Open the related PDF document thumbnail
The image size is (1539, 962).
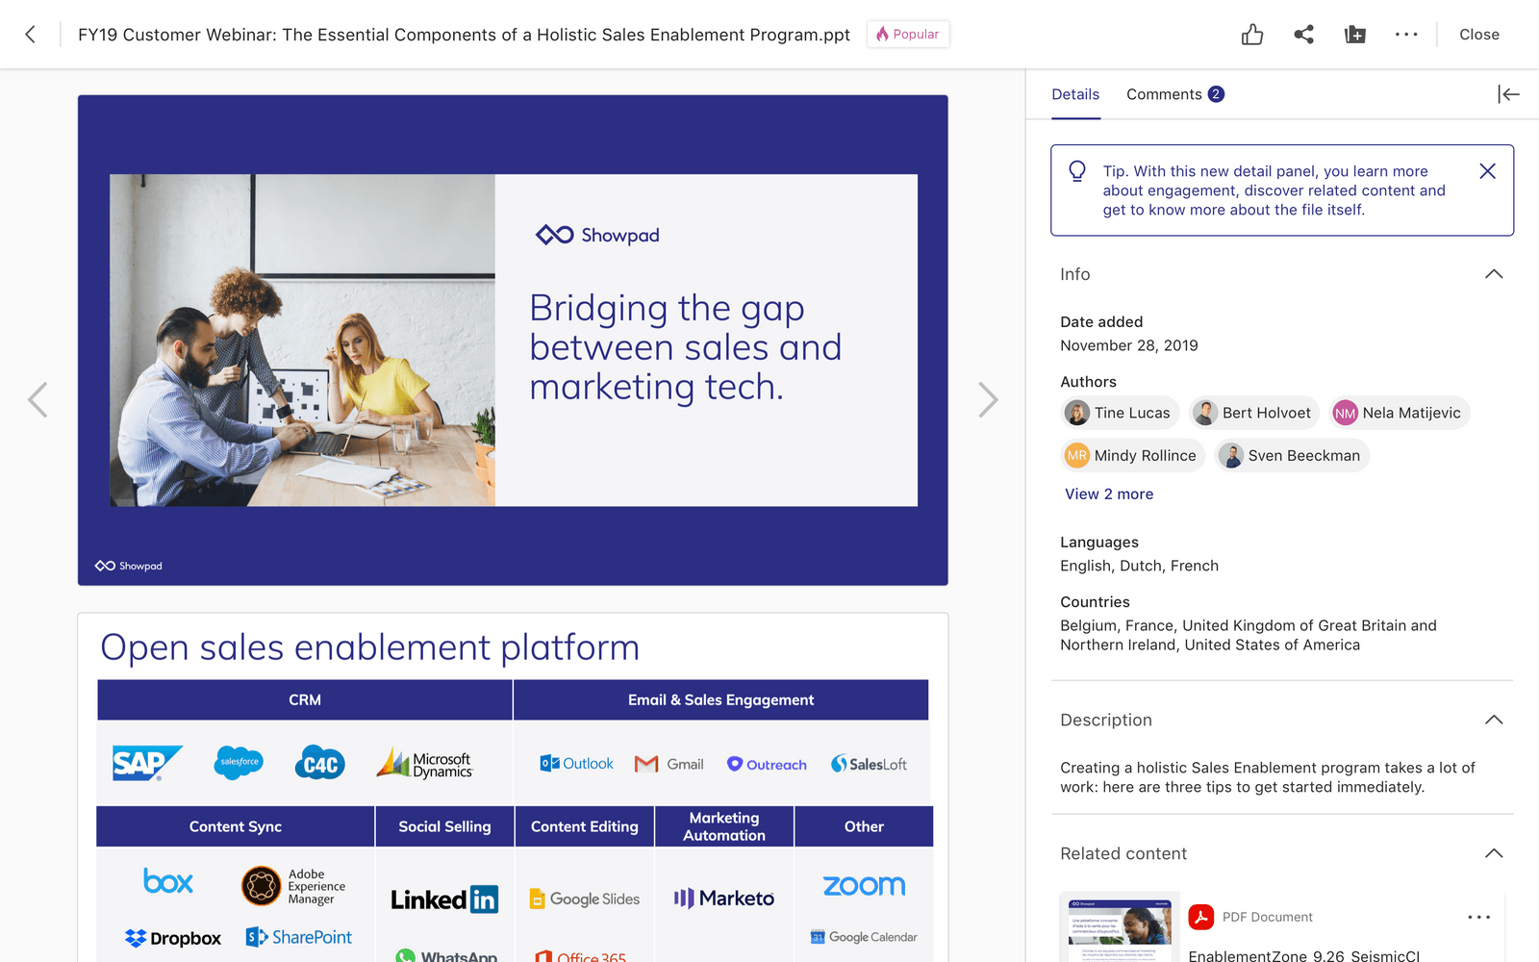pos(1120,927)
